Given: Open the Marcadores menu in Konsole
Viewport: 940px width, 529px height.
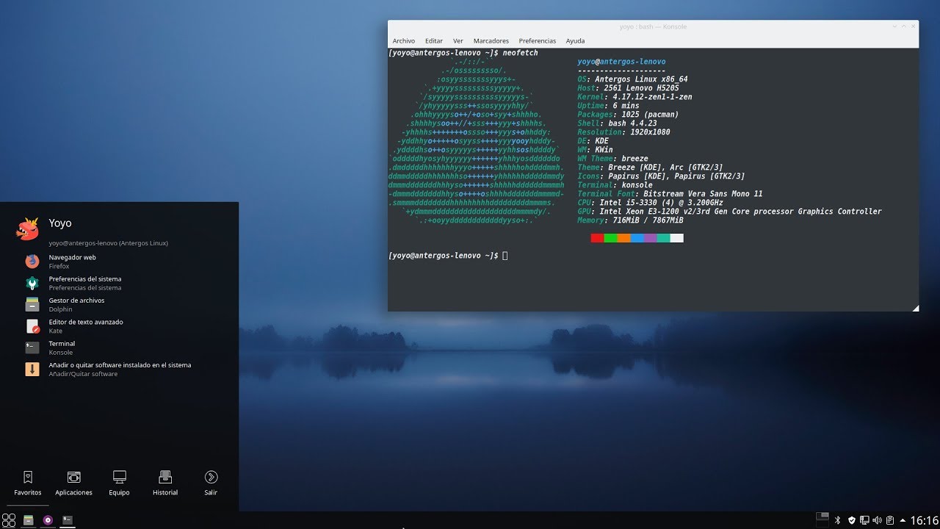Looking at the screenshot, I should [x=491, y=41].
